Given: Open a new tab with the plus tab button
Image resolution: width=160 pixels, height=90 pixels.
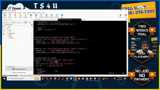Looking at the screenshot, I should coord(83,19).
